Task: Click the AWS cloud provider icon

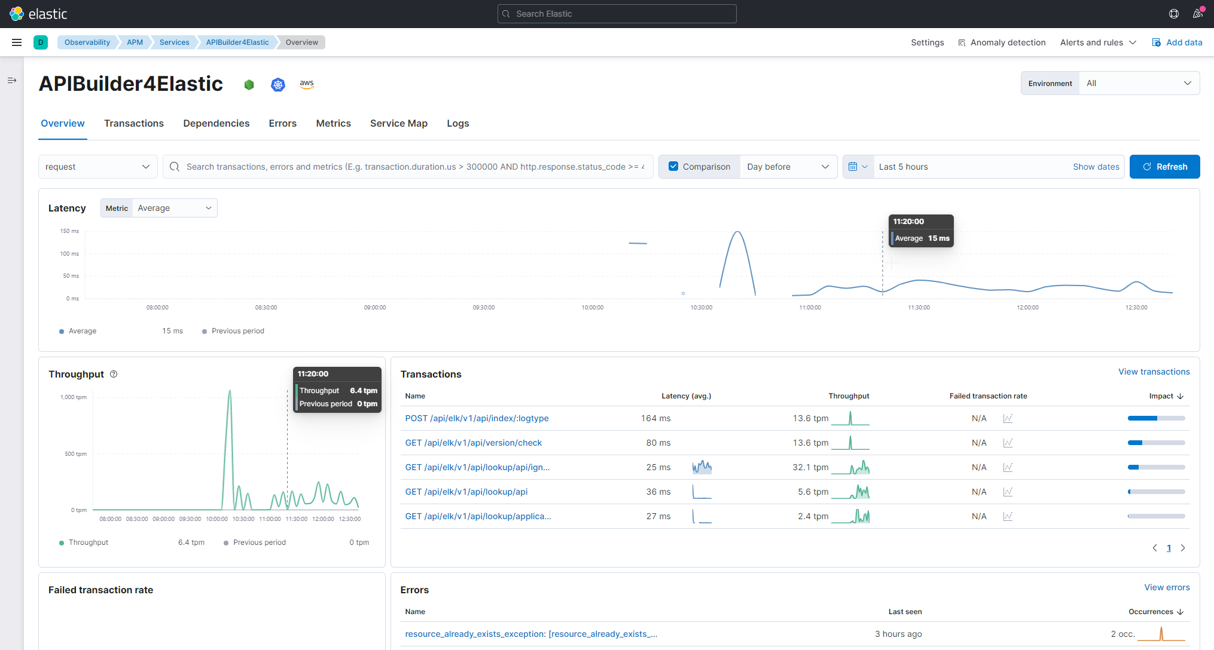Action: tap(307, 85)
